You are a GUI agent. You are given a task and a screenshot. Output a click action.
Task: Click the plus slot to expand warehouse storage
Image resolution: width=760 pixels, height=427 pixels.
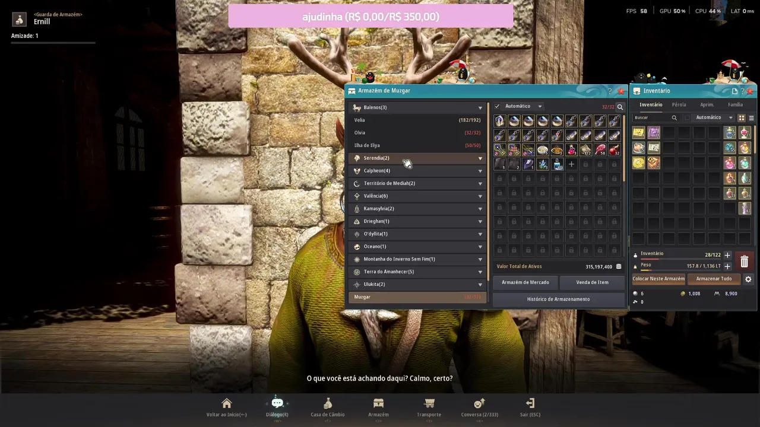(x=571, y=164)
